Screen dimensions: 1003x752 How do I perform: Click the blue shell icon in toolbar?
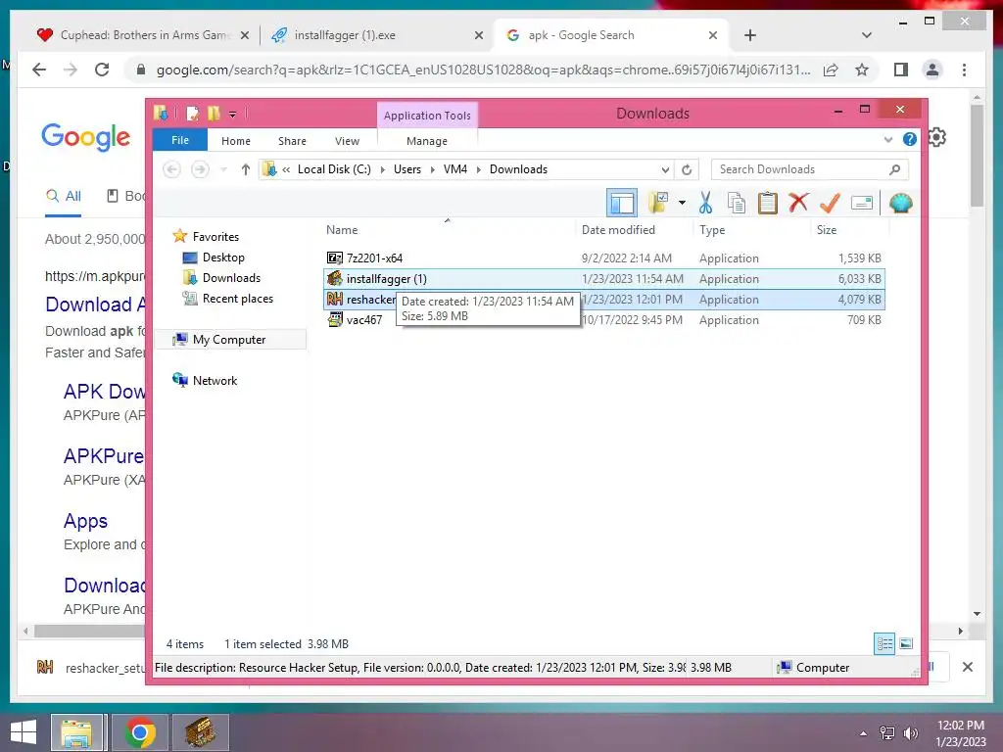click(900, 204)
